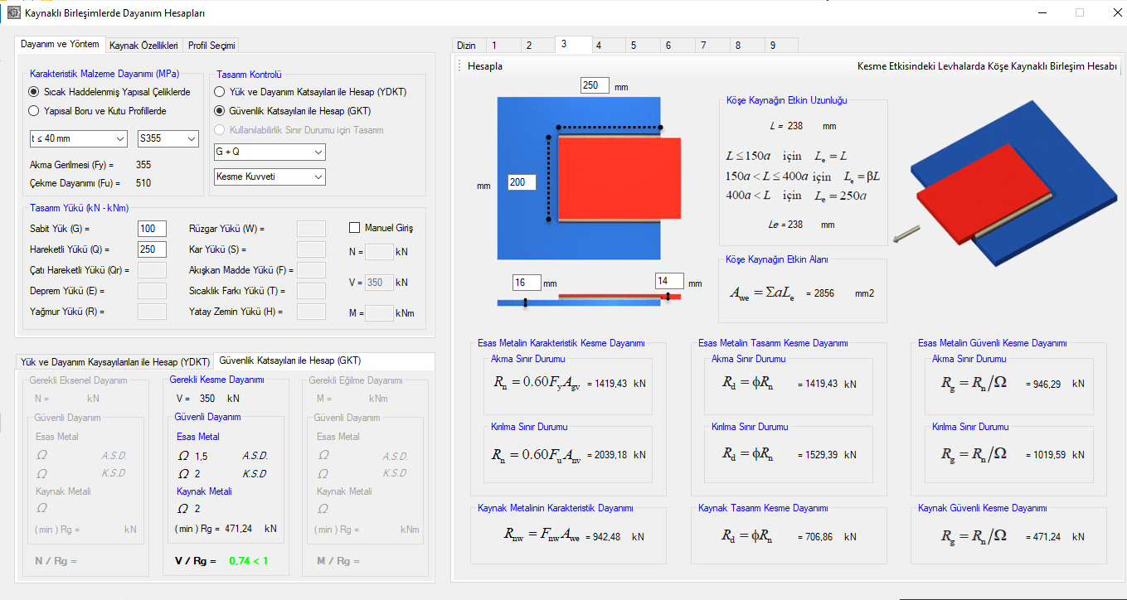Screen dimensions: 1127x600
Task: Select Yapısal Boru ve Kutu Profillerde option
Action: point(98,110)
